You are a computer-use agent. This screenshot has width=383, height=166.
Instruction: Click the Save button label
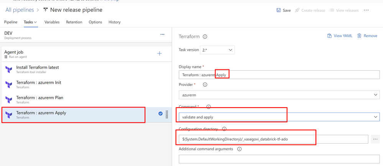click(x=287, y=10)
